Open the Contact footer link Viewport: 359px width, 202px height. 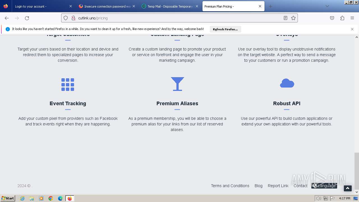301,186
